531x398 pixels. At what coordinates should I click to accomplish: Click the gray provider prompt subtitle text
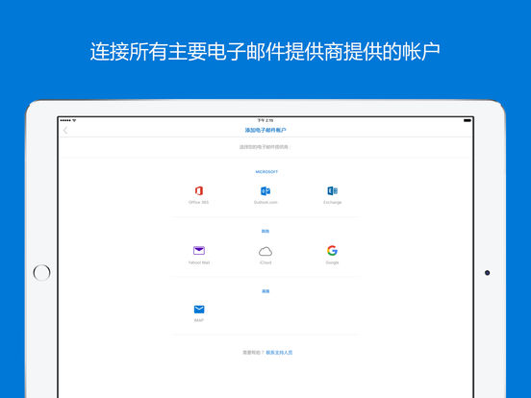pos(265,147)
